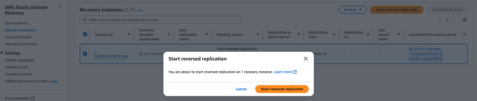This screenshot has height=101, width=477.
Task: Sort by Data replication status arrow
Action: (207, 35)
